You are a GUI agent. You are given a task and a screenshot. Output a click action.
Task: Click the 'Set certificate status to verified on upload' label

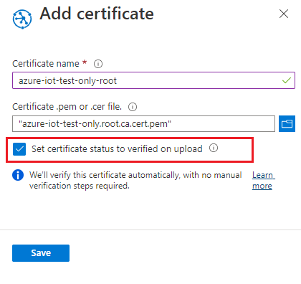point(117,149)
